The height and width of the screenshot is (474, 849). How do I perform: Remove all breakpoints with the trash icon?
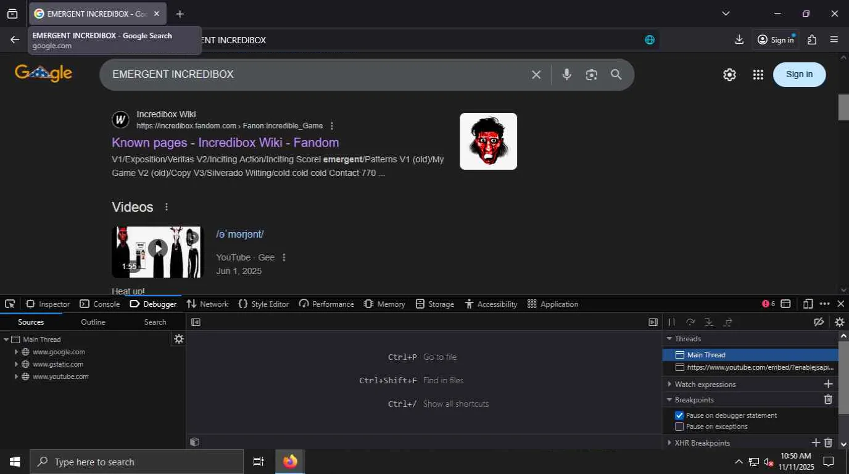click(828, 399)
